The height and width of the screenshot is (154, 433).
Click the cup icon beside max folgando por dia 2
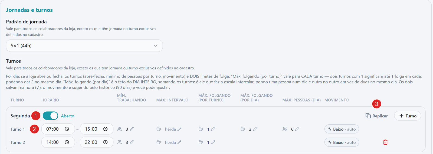click(243, 129)
